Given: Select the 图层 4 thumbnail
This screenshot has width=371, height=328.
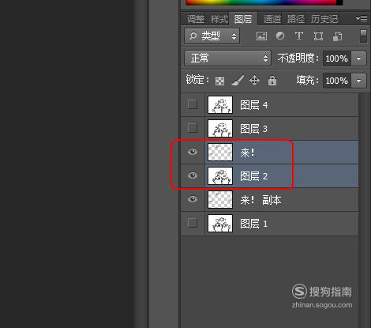Looking at the screenshot, I should tap(220, 104).
